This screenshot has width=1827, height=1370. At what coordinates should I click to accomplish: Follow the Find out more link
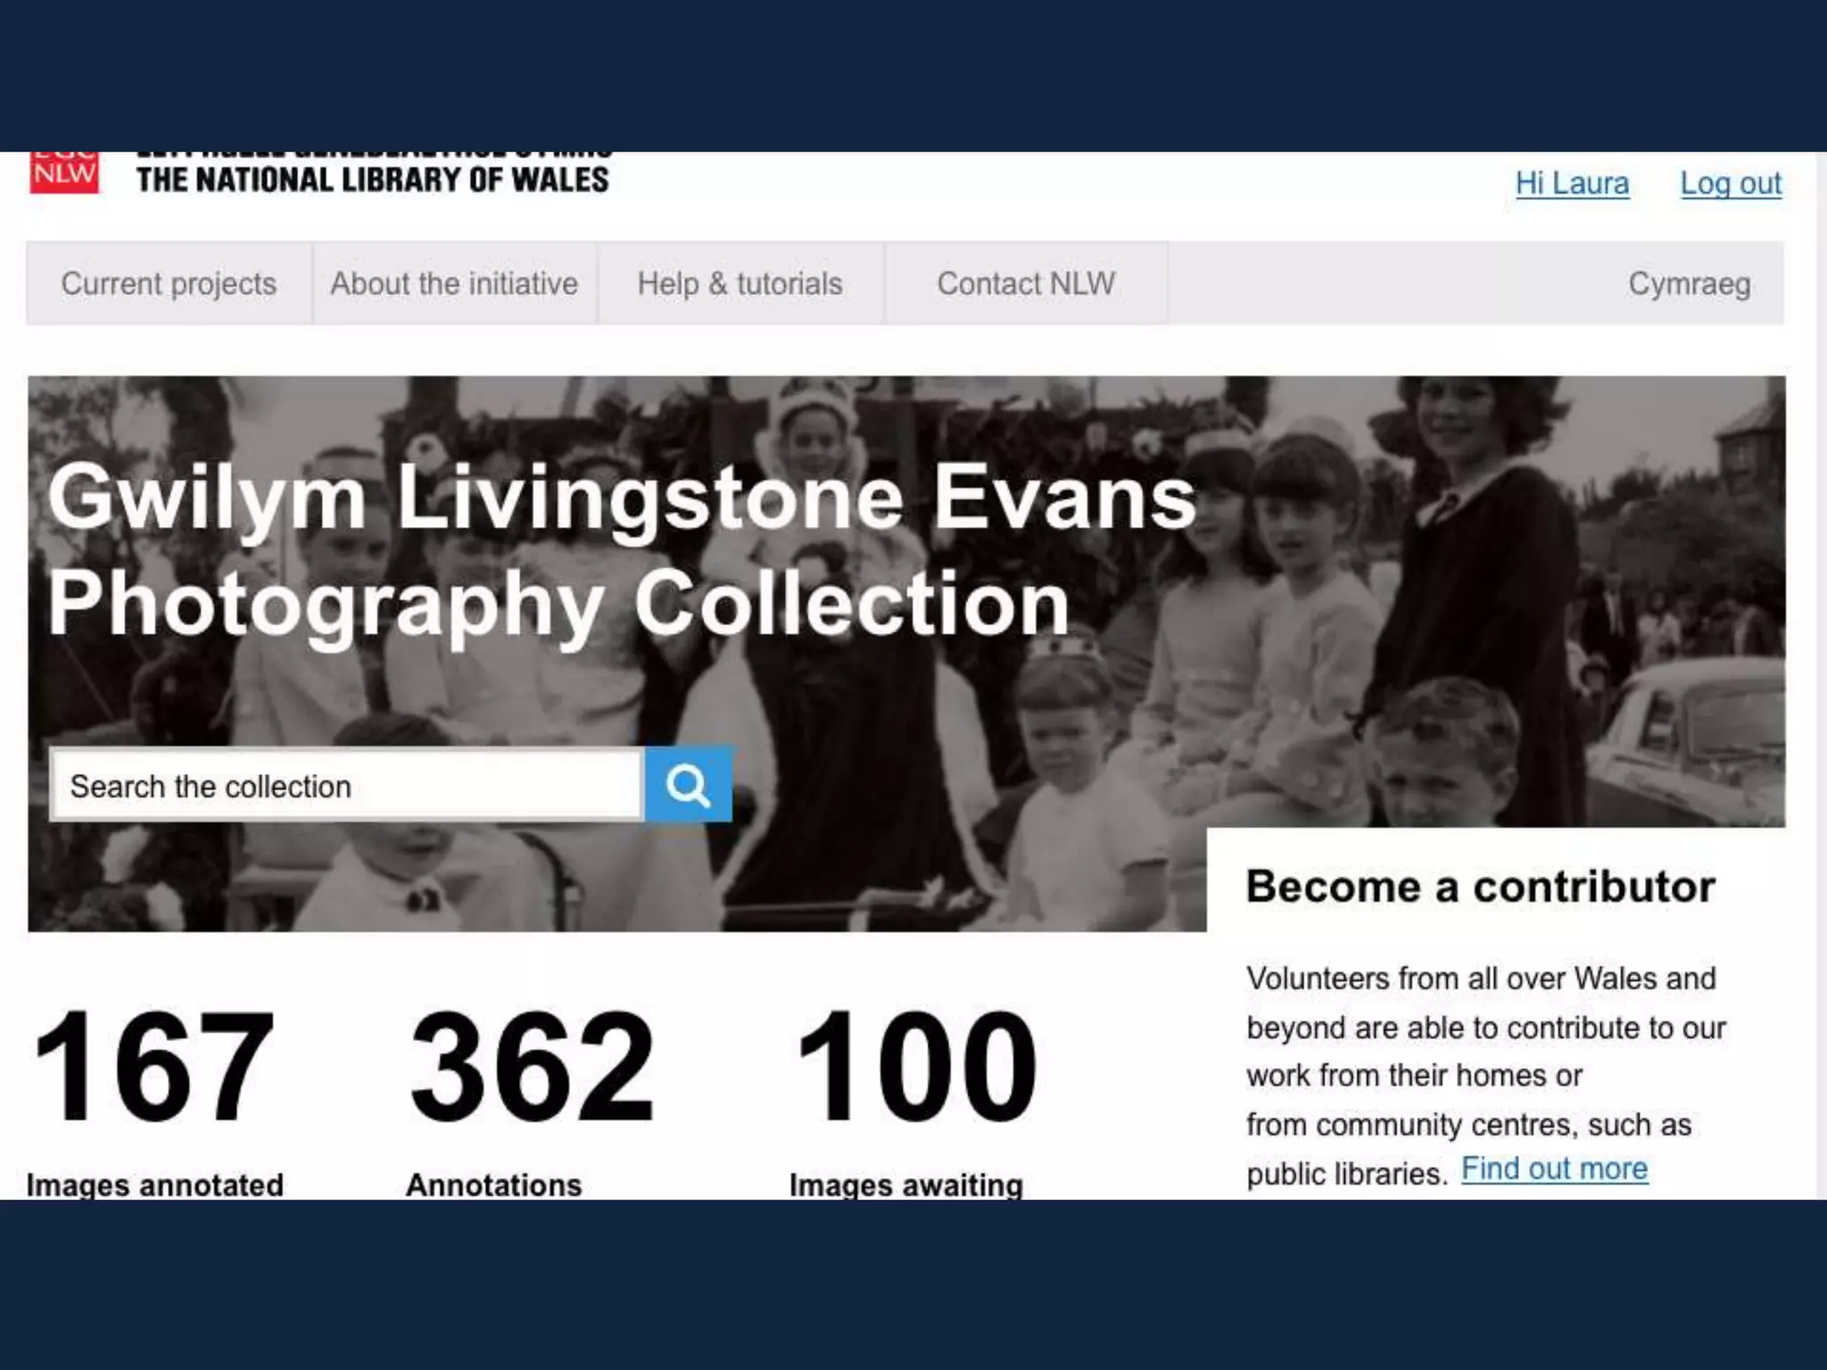(x=1554, y=1168)
